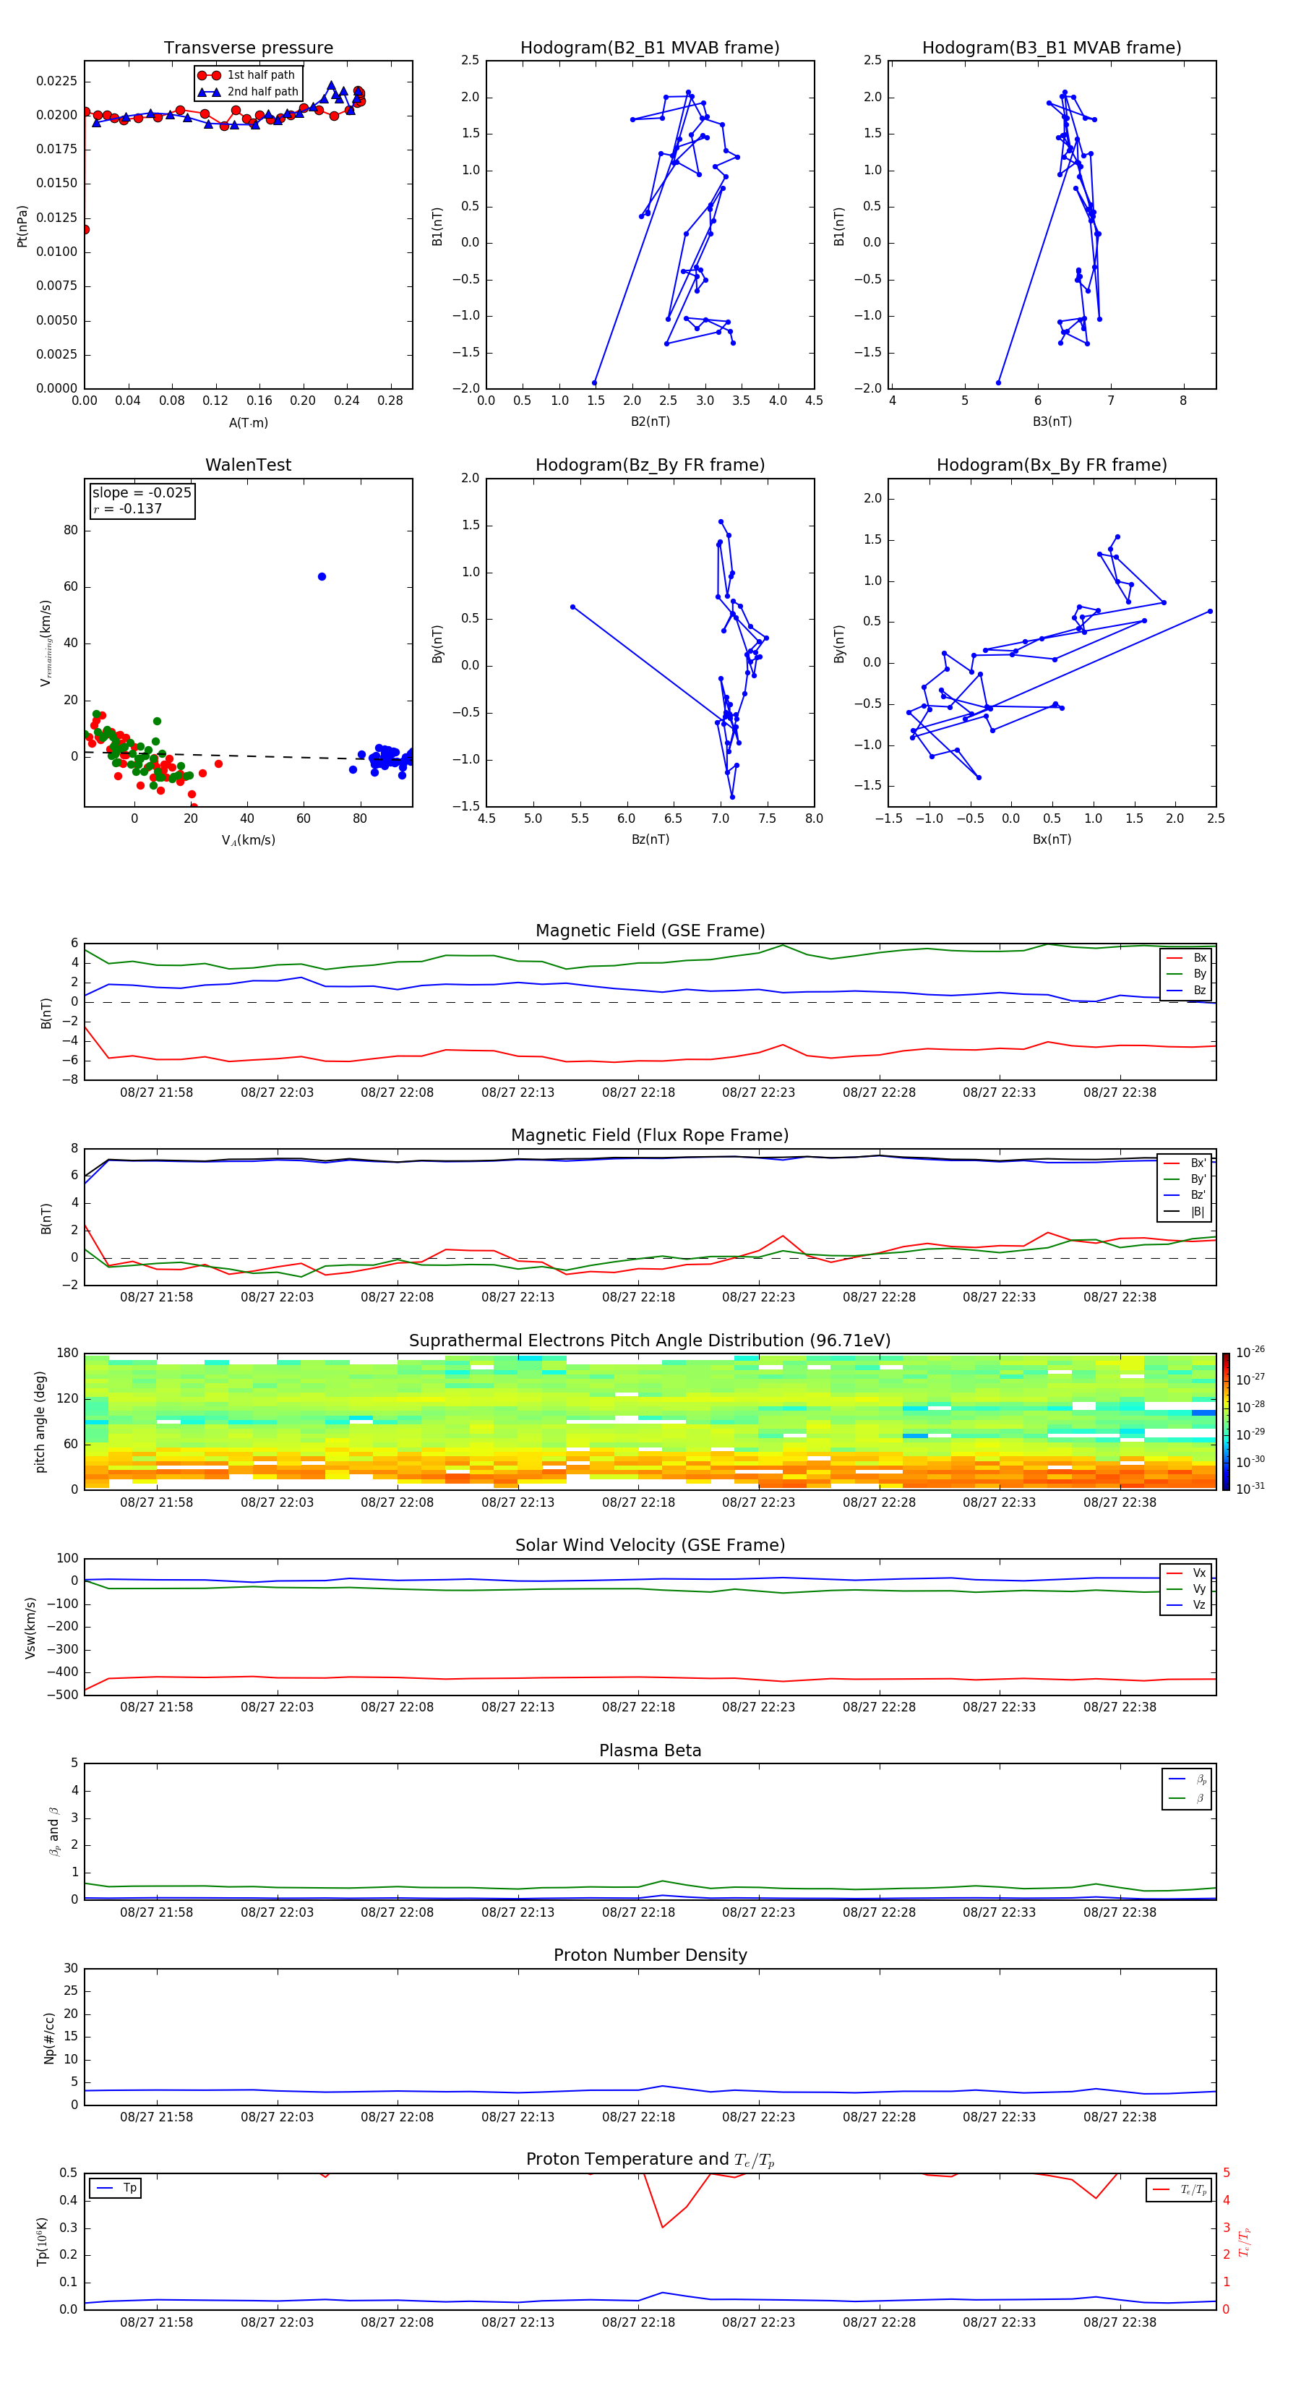
Task: Select the Vy legend entry
Action: 1187,1588
